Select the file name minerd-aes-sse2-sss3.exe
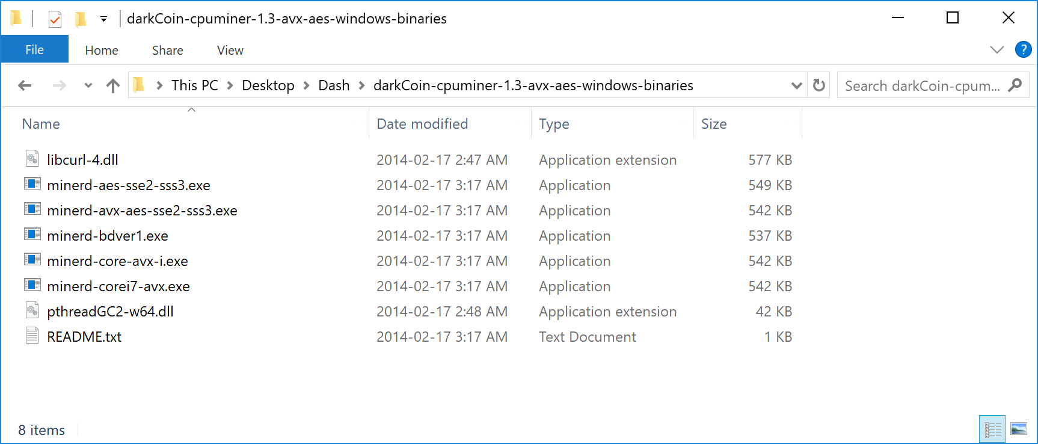Screen dimensions: 1038x444 pos(129,185)
